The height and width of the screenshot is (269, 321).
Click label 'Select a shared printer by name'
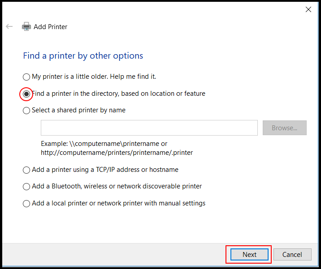coord(78,110)
